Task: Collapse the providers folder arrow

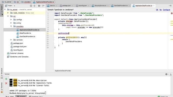Action: pos(11,26)
